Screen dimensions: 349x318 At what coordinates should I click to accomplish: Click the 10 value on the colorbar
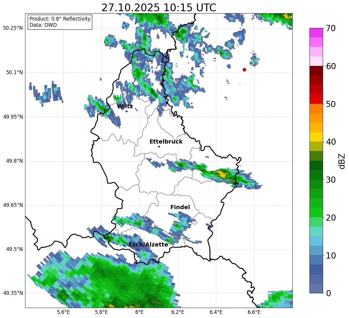(331, 255)
